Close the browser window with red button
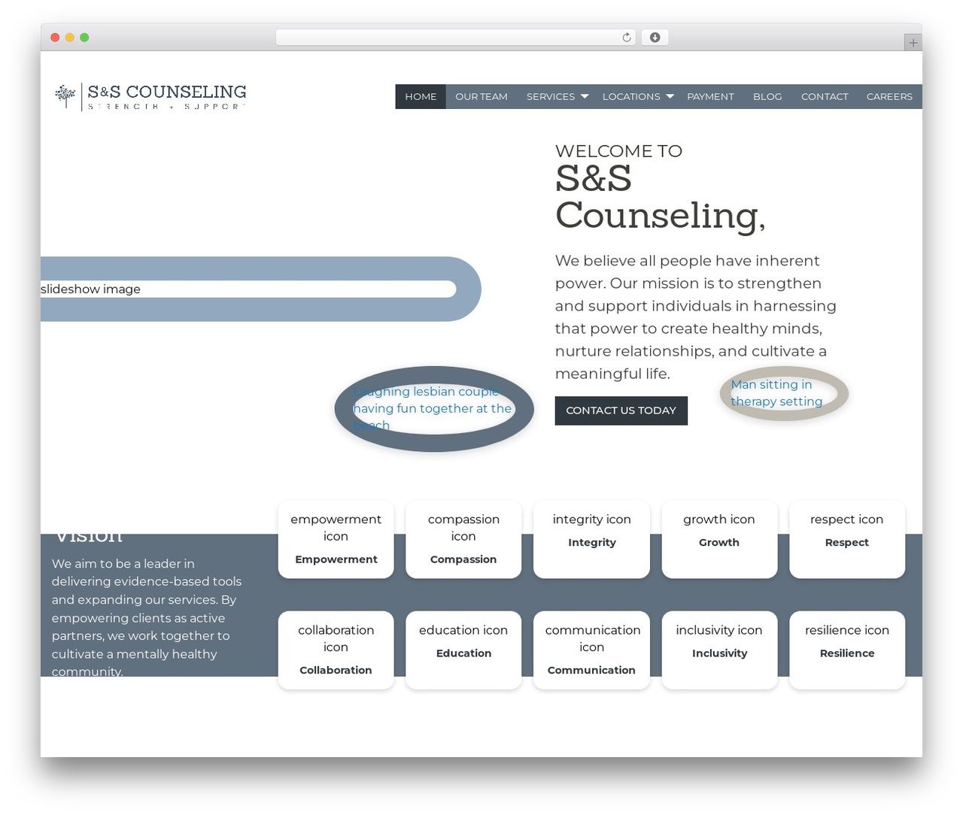The width and height of the screenshot is (963, 815). [55, 38]
